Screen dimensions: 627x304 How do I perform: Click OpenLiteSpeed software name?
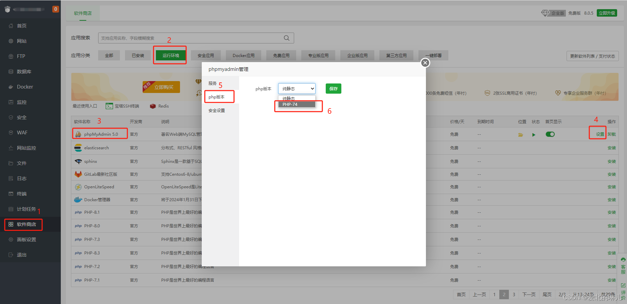[99, 187]
